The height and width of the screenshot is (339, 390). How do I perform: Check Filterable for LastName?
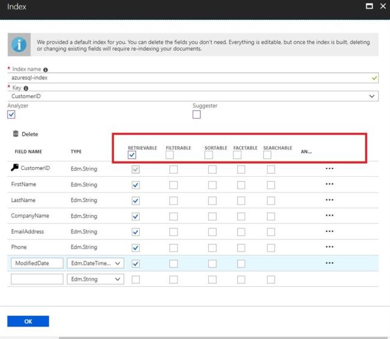pyautogui.click(x=173, y=201)
